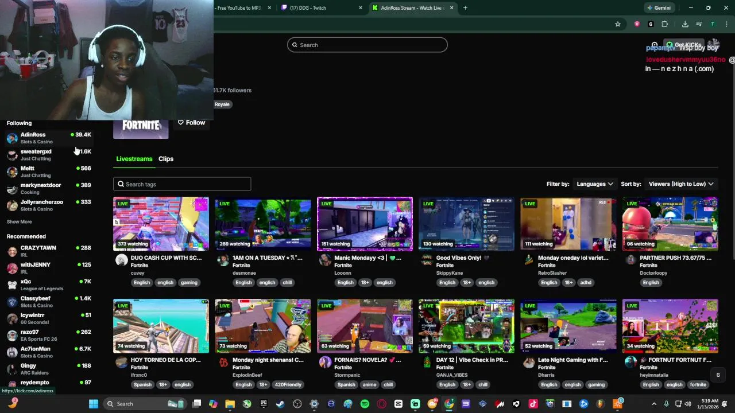Open Steam from the taskbar
Screen dimensions: 735x413
pyautogui.click(x=280, y=404)
